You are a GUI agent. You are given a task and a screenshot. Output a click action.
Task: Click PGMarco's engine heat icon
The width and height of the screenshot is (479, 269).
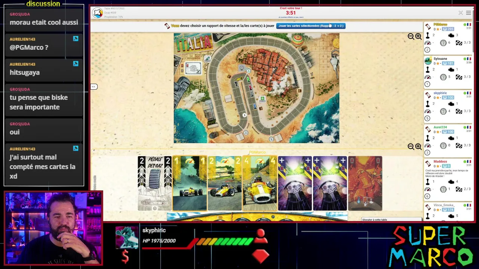(451, 35)
